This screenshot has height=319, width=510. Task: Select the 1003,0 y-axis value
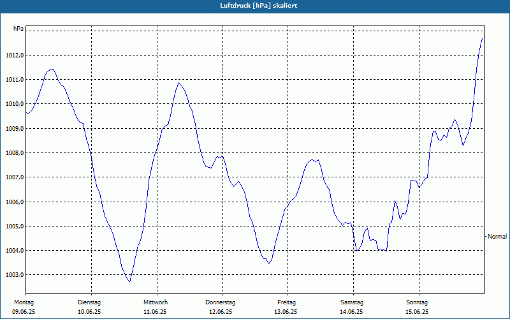[15, 275]
